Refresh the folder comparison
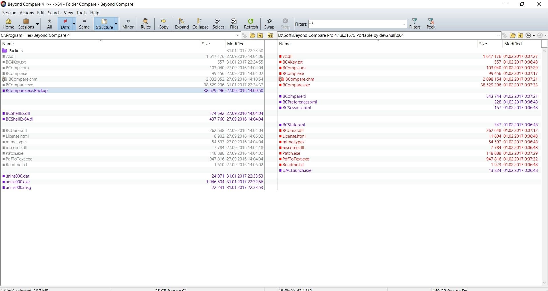 point(251,24)
